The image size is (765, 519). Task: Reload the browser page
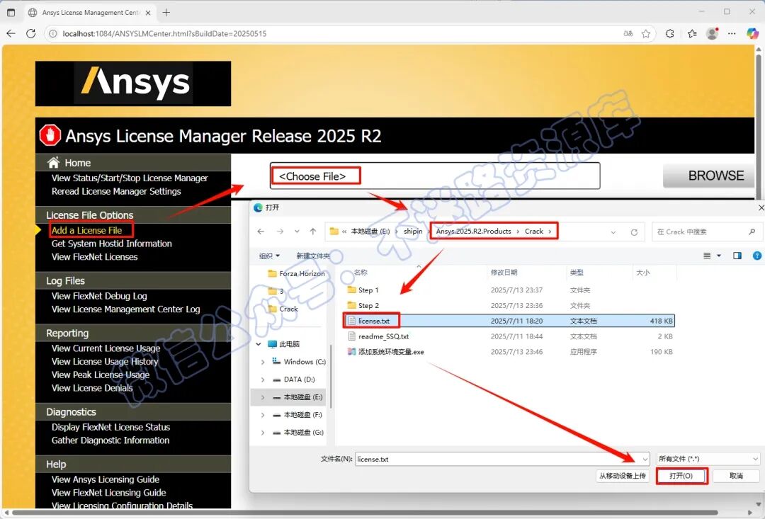30,34
